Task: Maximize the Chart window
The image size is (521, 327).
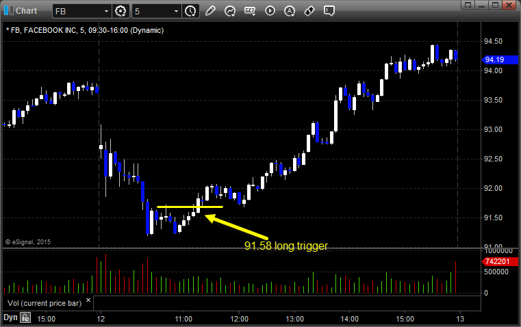Action: (x=495, y=5)
